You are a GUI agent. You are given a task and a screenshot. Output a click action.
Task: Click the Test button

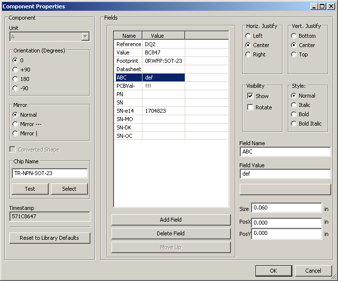30,189
